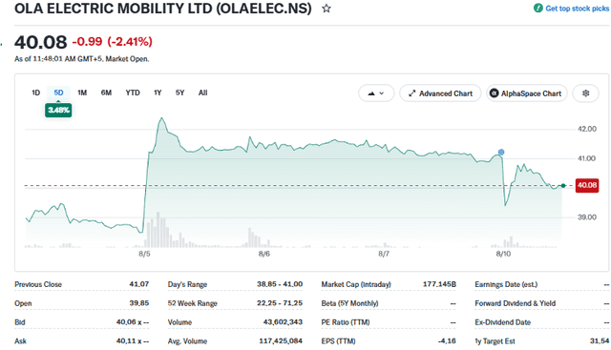Image resolution: width=611 pixels, height=350 pixels.
Task: Click the 41.00 y-axis label
Action: click(x=586, y=158)
